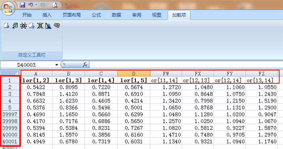Switch to the 数据 ribbon tab

point(116,15)
